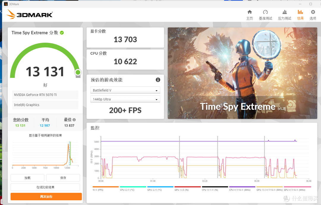Viewport: 321px width, 205px height.
Task: Click the 加载 load button
Action: pyautogui.click(x=27, y=178)
